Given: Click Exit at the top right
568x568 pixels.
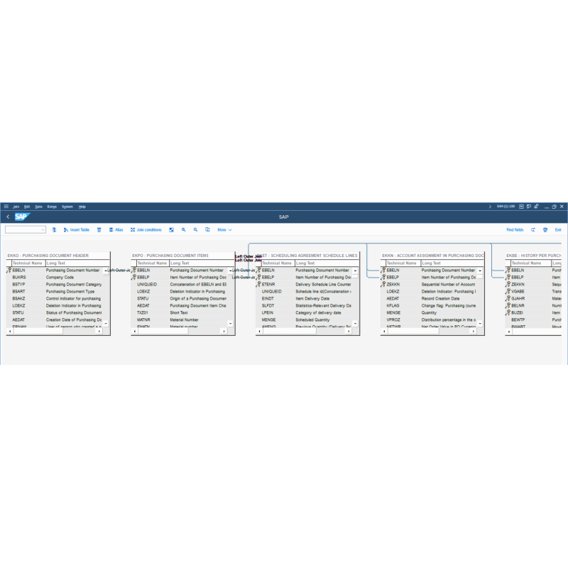Looking at the screenshot, I should click(x=559, y=229).
